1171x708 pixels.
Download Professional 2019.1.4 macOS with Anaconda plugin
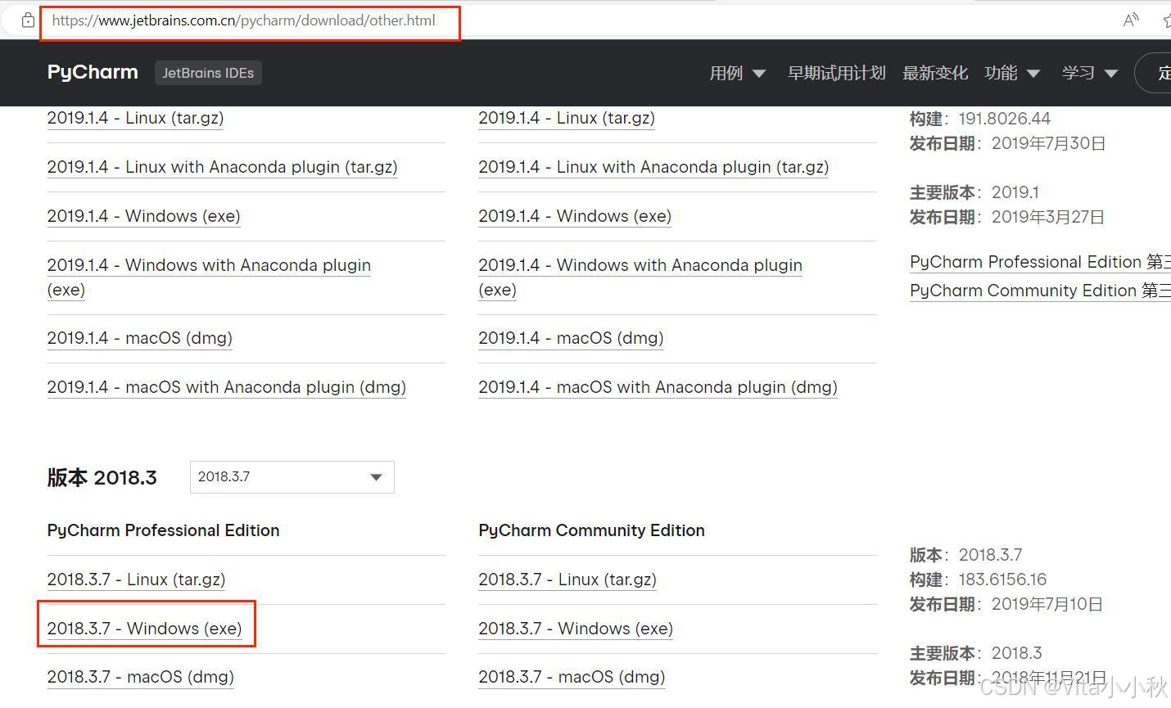pyautogui.click(x=226, y=387)
